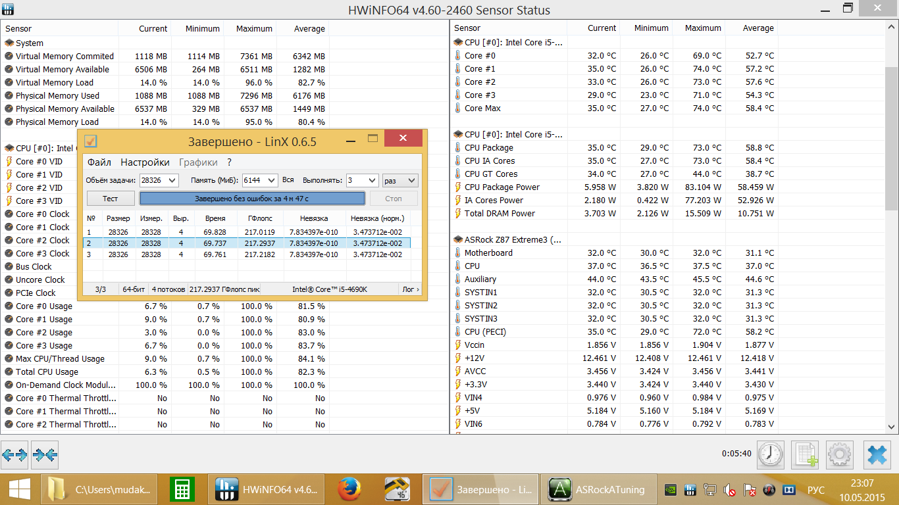Open the Windows Start button
Screen dimensions: 899x505
click(x=18, y=489)
